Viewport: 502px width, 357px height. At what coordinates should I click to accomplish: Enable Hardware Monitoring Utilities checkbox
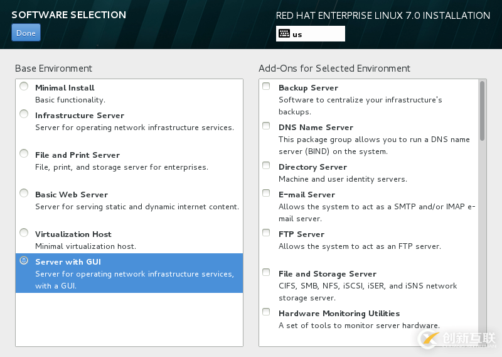tap(266, 312)
